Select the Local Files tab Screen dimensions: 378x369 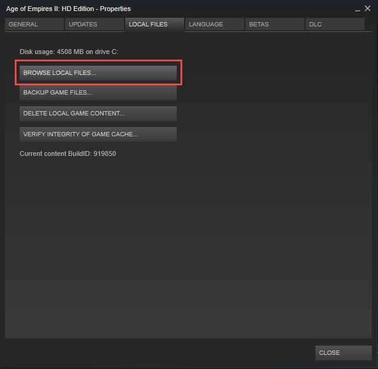coord(155,25)
